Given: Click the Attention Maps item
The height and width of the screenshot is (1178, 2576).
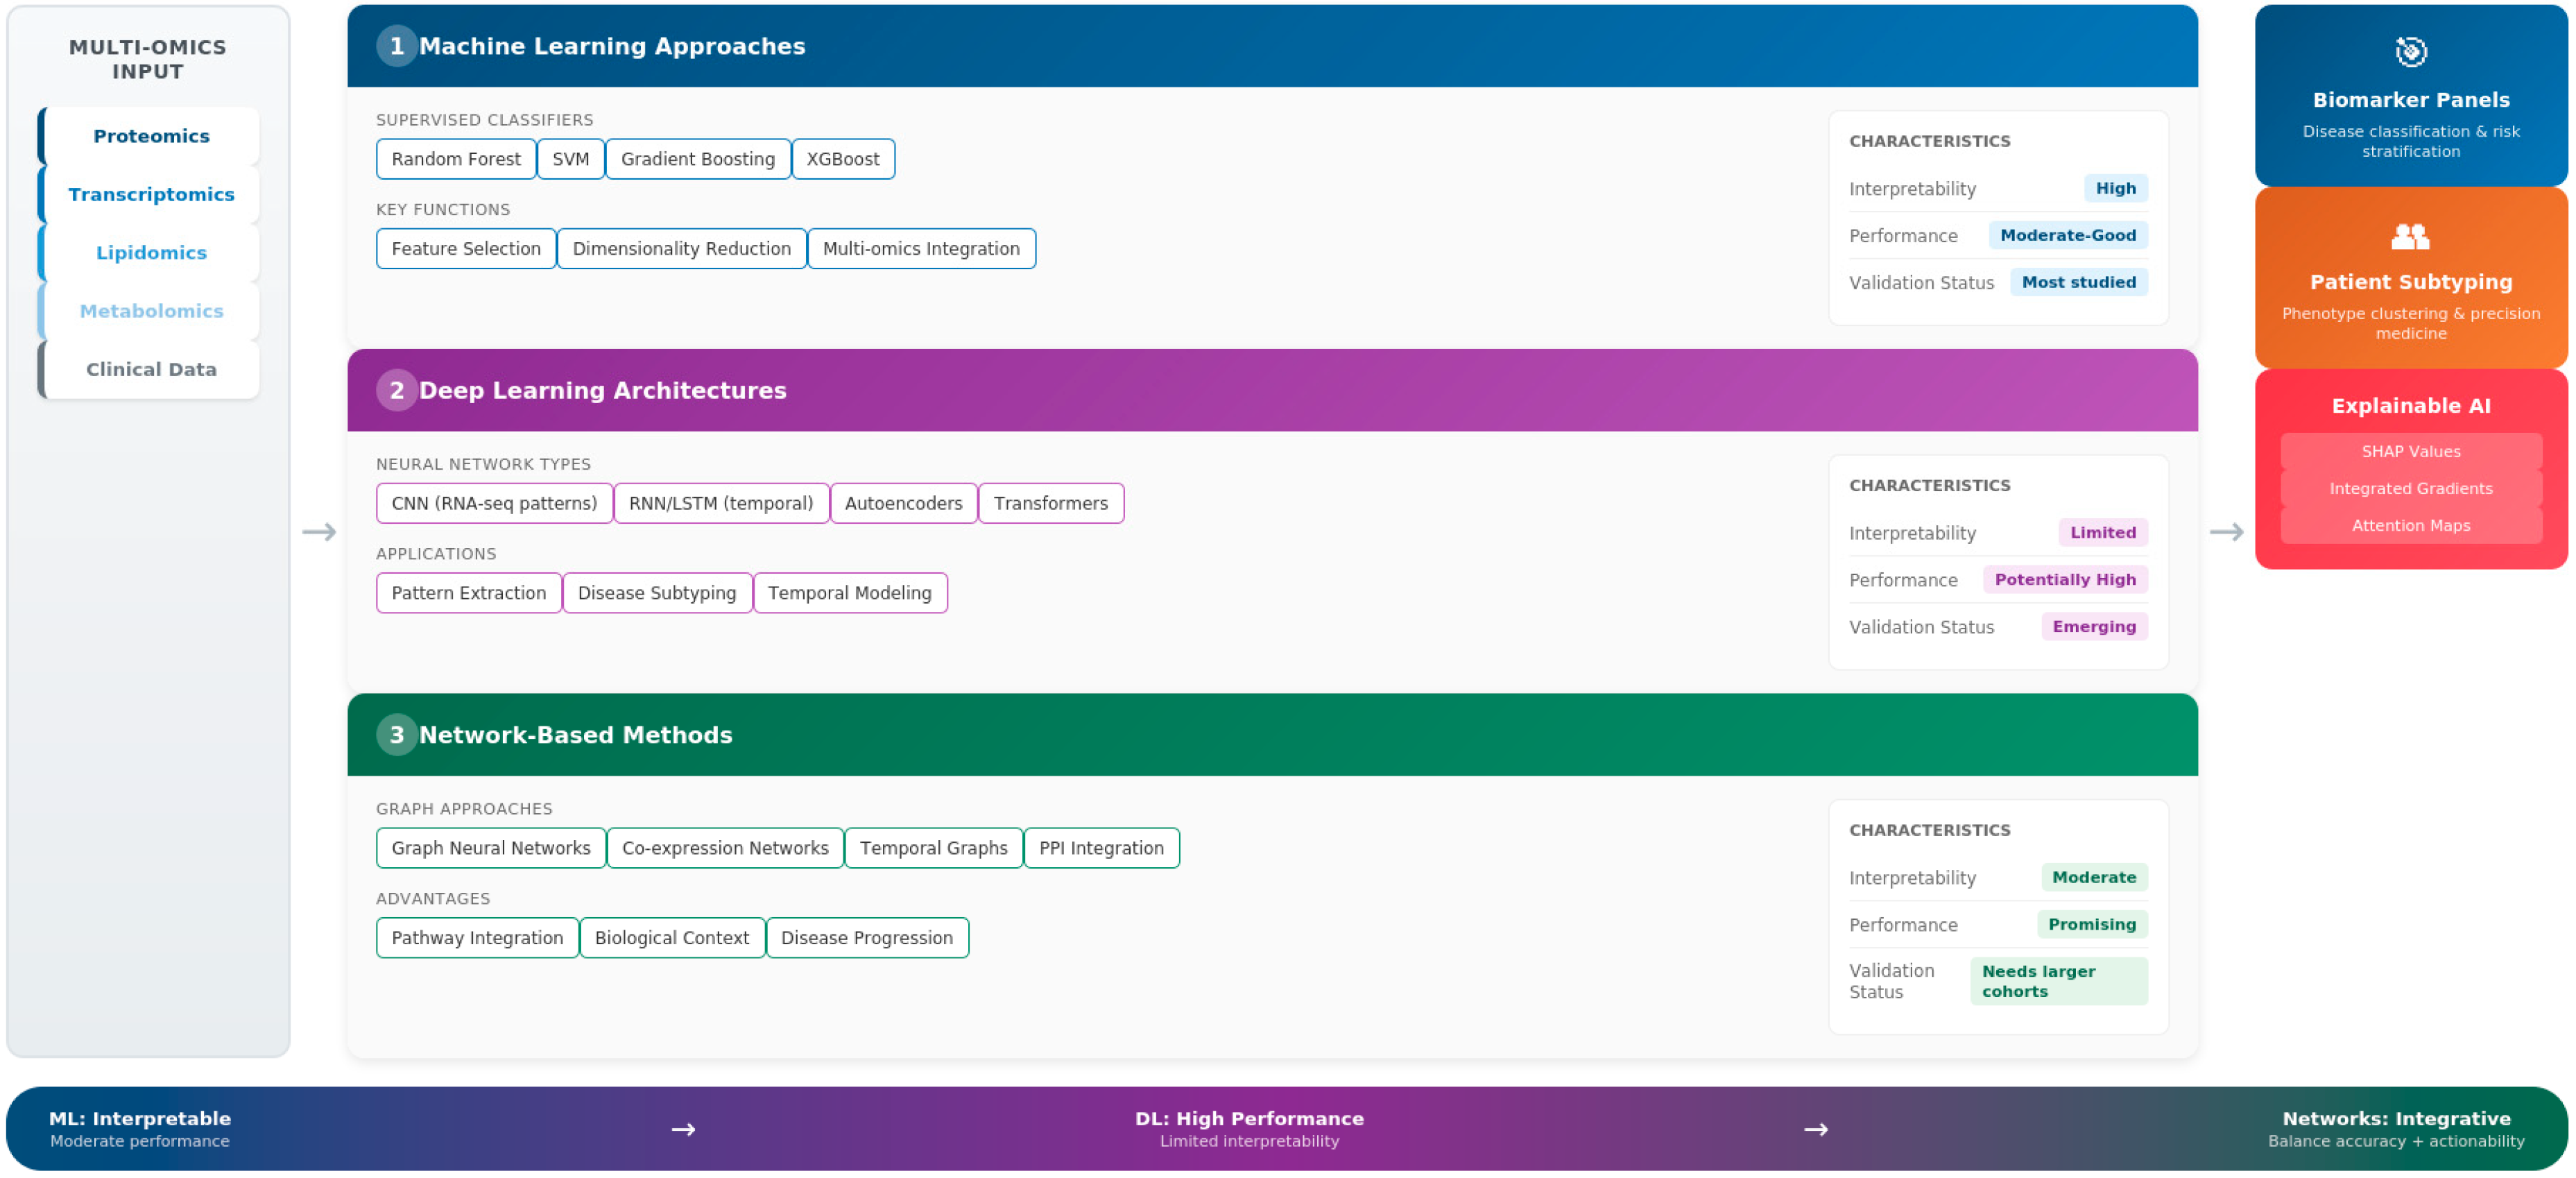Looking at the screenshot, I should (2411, 526).
